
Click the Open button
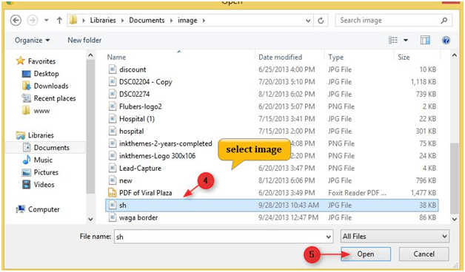coord(366,254)
